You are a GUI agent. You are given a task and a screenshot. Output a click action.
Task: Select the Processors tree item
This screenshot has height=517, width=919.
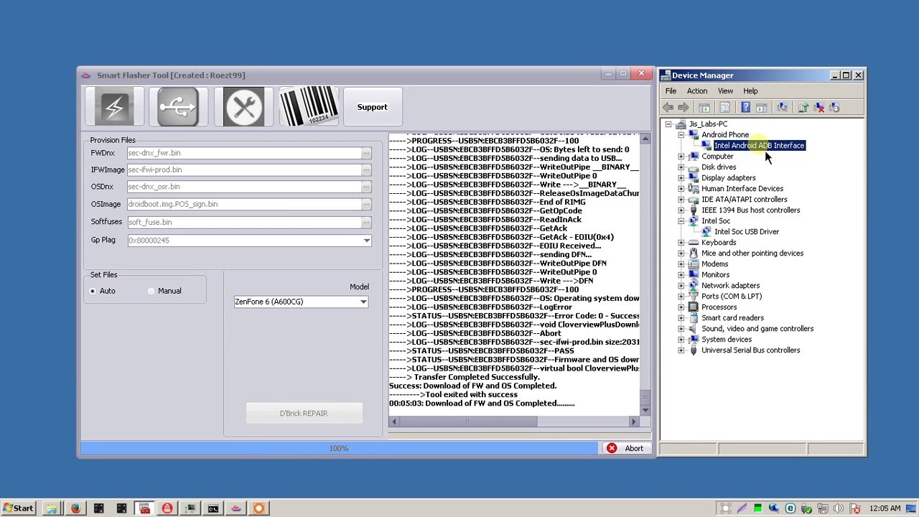coord(719,307)
